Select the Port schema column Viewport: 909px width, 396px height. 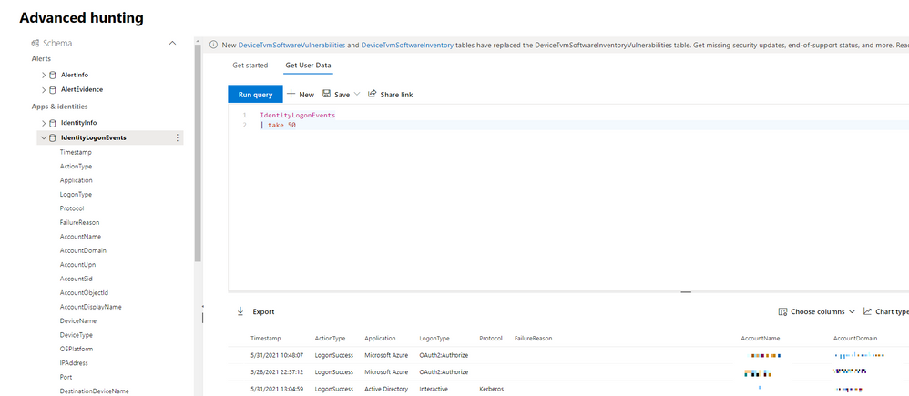[66, 377]
